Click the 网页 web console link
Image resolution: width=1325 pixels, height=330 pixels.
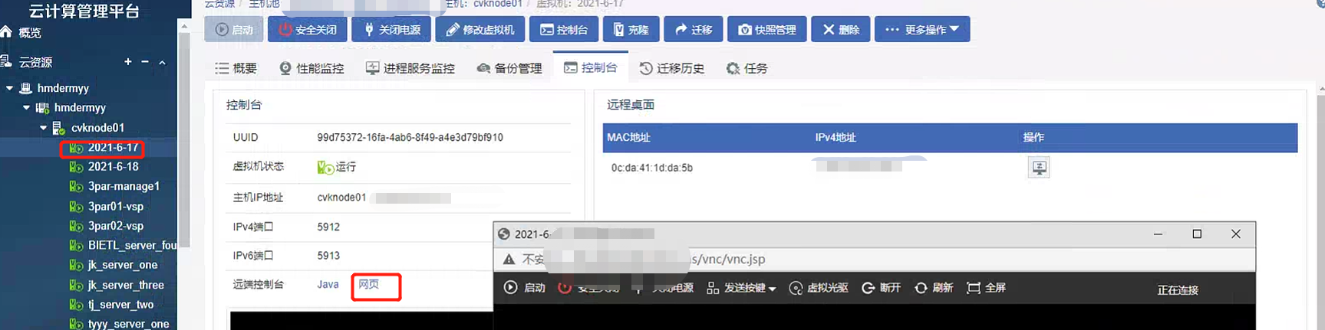point(369,284)
